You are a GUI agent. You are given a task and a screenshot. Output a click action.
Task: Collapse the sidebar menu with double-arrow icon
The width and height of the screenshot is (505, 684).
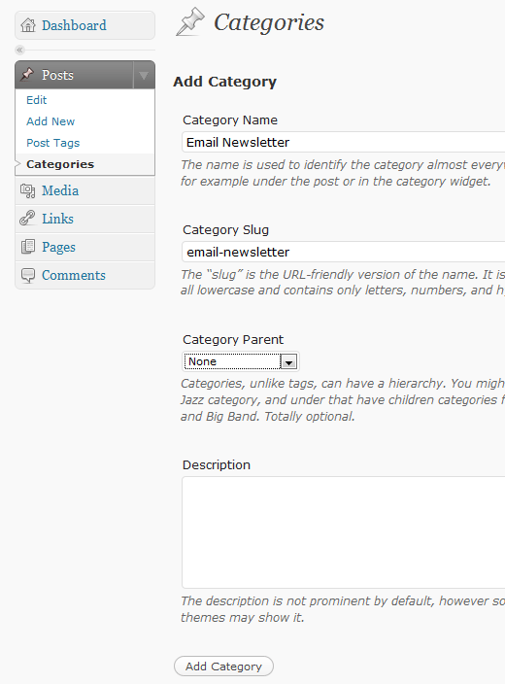19,51
